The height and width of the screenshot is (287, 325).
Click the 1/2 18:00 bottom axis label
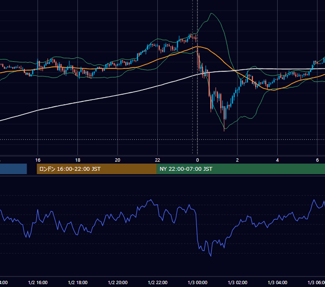(x=78, y=283)
